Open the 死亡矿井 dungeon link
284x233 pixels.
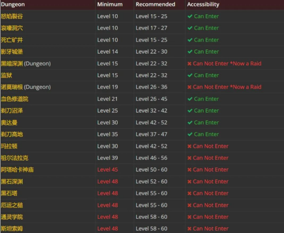pos(12,40)
